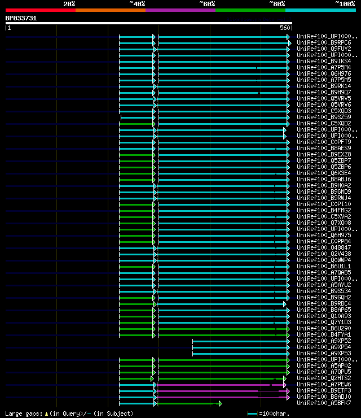Click the query end position 560 label
The image size is (361, 418).
(x=285, y=28)
